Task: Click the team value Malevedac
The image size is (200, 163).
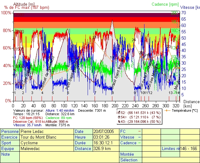Action: click(30, 149)
